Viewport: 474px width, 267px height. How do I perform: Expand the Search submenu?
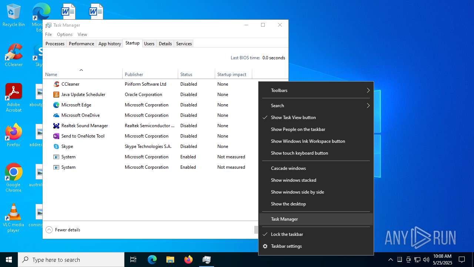[316, 106]
